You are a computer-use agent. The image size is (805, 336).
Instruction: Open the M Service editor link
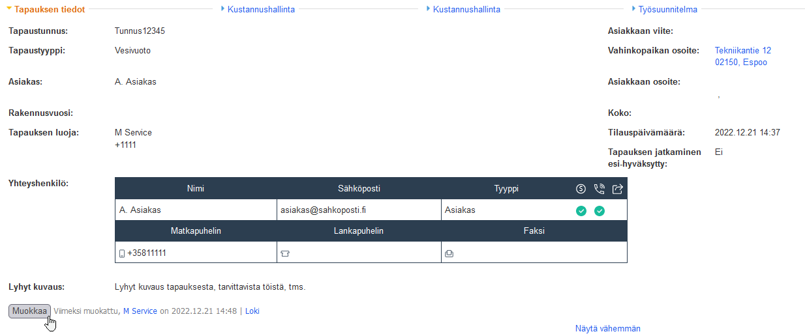[140, 311]
